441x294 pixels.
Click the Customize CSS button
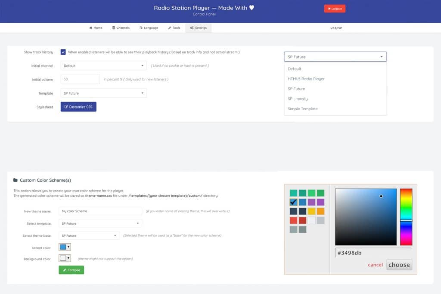[78, 107]
